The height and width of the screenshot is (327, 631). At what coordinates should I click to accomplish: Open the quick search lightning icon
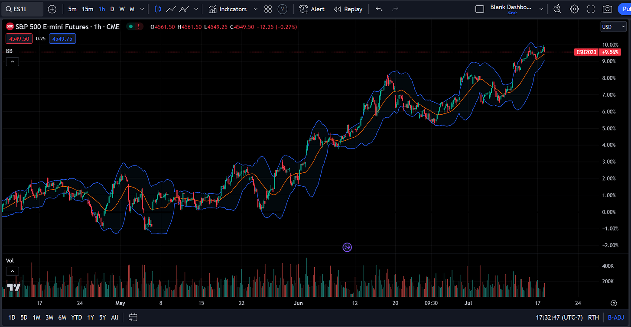558,9
